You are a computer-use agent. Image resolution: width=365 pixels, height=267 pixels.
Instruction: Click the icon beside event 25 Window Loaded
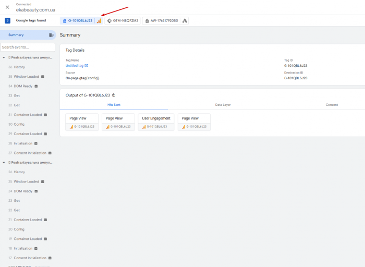[x=43, y=181]
